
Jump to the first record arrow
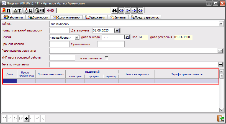(x=121, y=11)
